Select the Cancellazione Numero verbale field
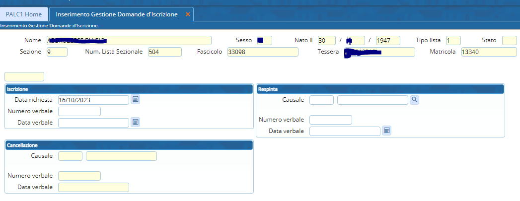 click(79, 176)
